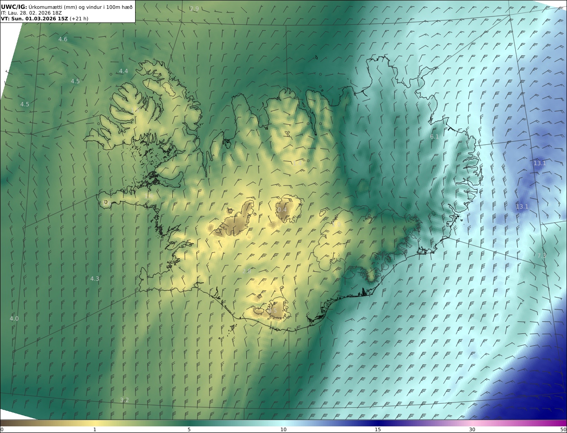Viewport: 567px width, 433px height.
Task: Click the 2.9 value label on the map
Action: click(194, 8)
